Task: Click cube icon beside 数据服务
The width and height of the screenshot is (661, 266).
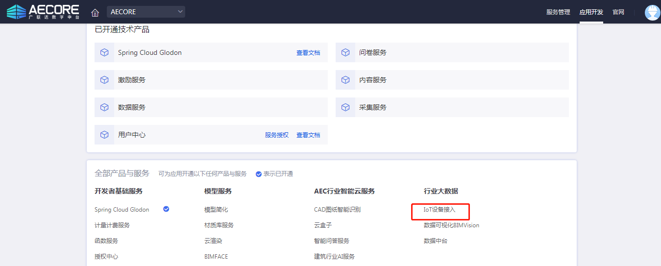Action: pyautogui.click(x=104, y=107)
